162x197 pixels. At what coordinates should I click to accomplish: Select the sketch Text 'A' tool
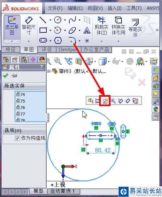coord(87,30)
